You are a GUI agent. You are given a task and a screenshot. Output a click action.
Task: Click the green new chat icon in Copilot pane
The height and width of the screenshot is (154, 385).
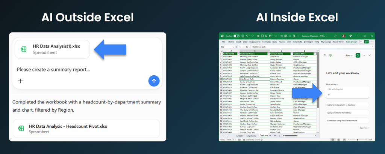[358, 55]
